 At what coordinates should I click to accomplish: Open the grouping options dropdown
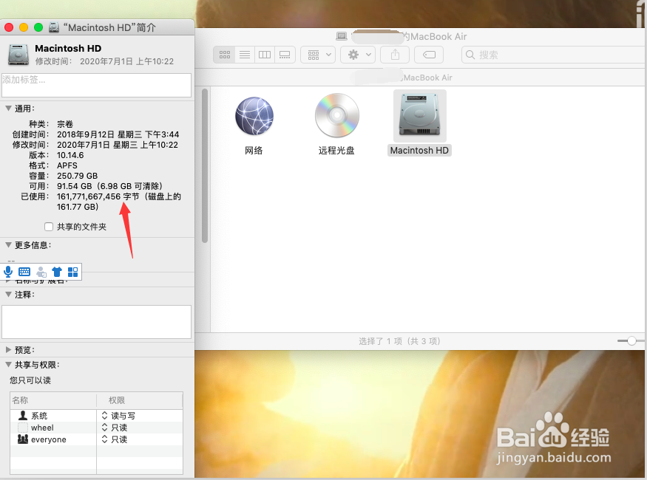click(317, 54)
